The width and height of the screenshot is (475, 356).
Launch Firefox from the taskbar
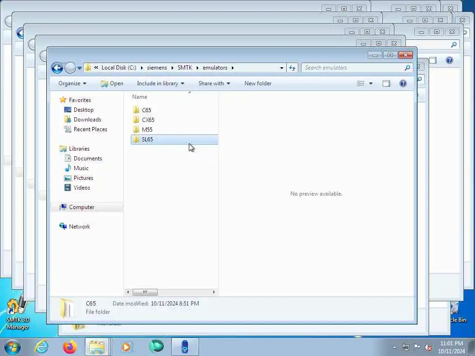(x=70, y=347)
